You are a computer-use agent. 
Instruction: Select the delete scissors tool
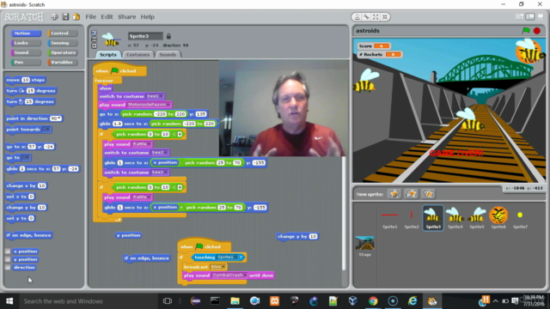click(367, 17)
